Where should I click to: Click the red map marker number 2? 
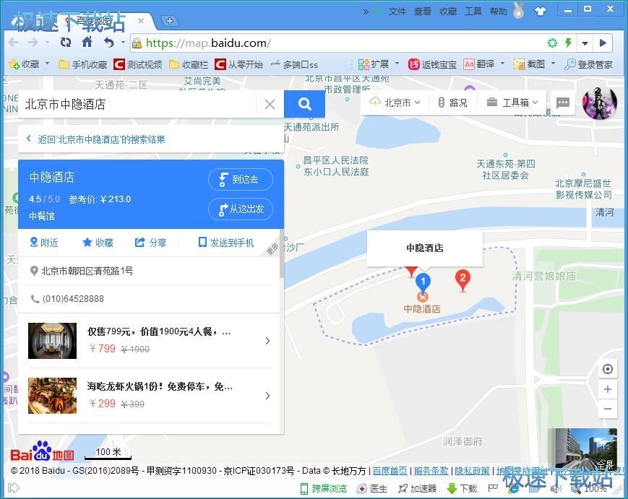tap(463, 279)
